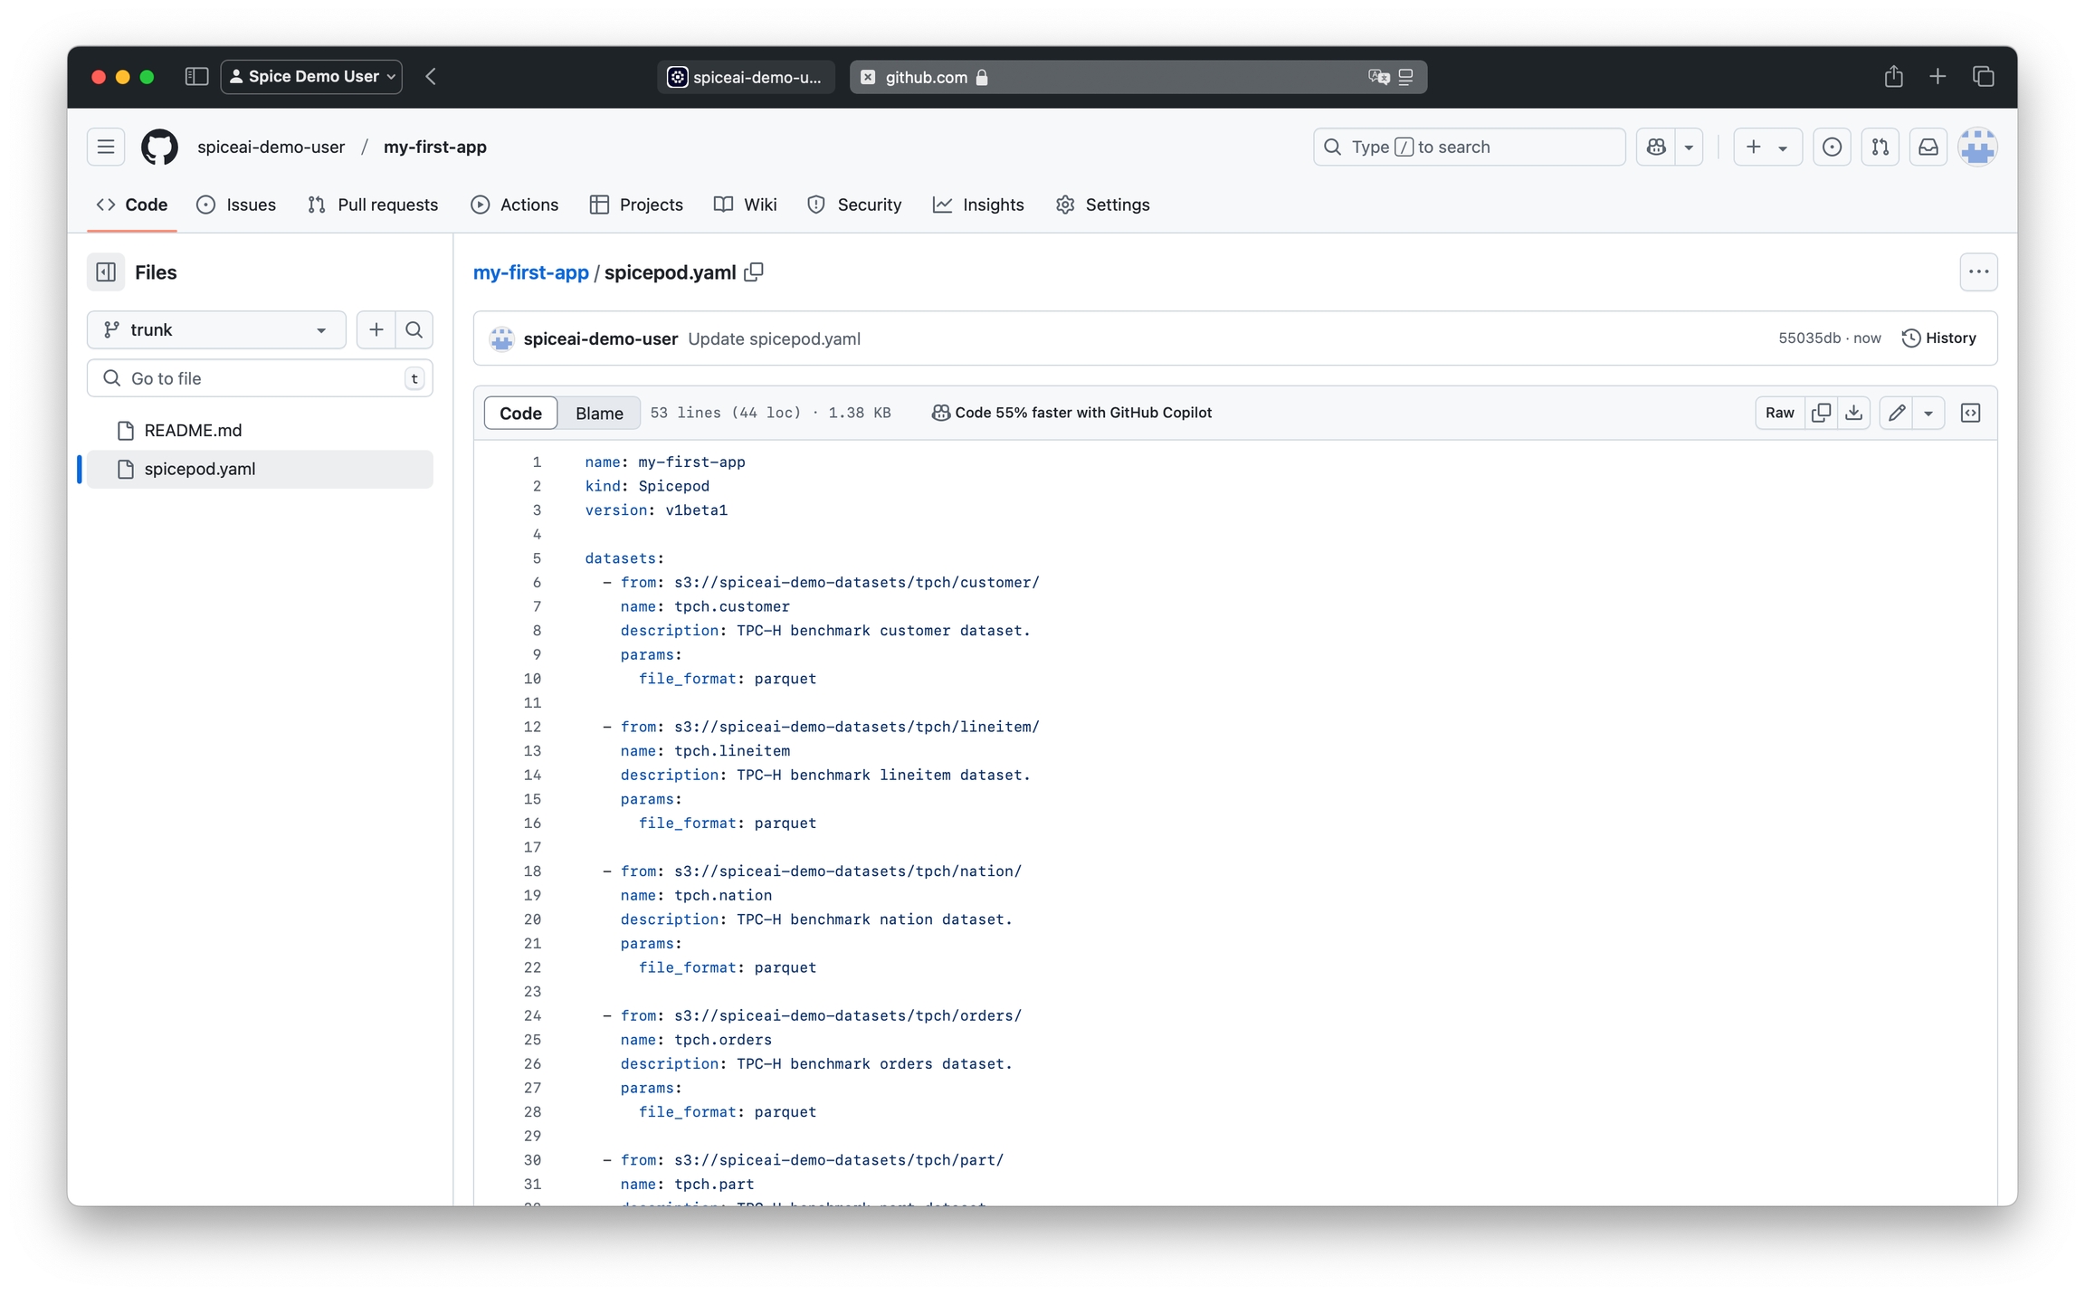Image resolution: width=2085 pixels, height=1295 pixels.
Task: Open the symbols panel
Action: (x=1970, y=413)
